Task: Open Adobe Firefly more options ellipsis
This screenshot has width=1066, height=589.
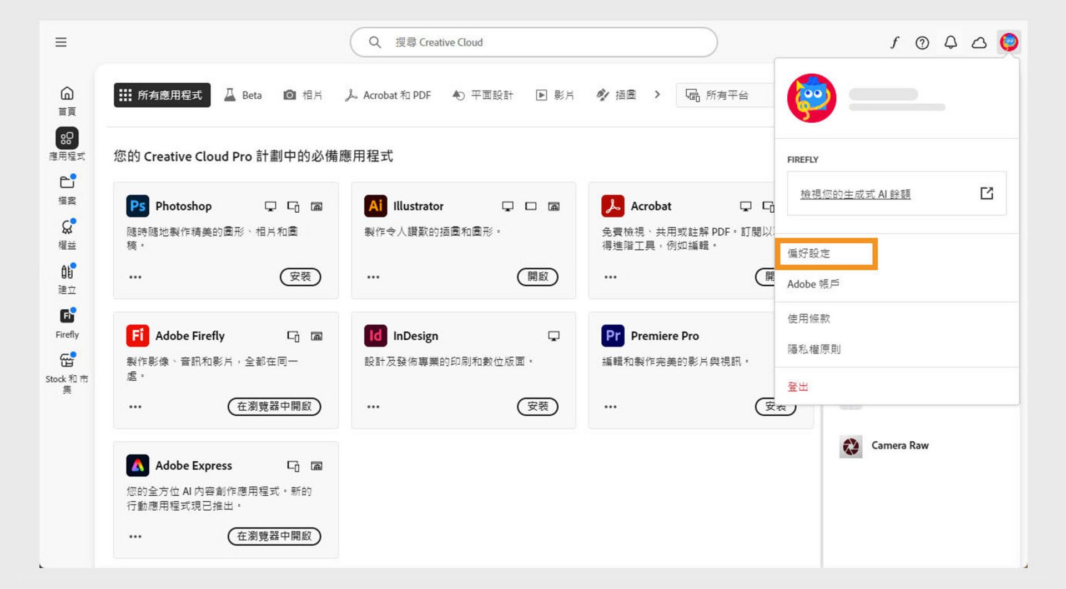Action: point(135,407)
